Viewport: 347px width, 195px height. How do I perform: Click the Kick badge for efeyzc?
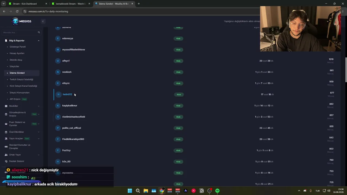(x=178, y=83)
